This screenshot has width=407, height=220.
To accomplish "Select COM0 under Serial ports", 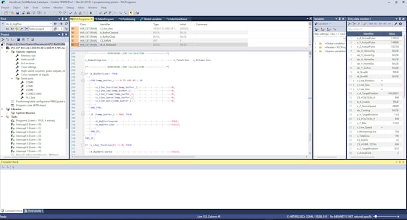I will [x=29, y=82].
